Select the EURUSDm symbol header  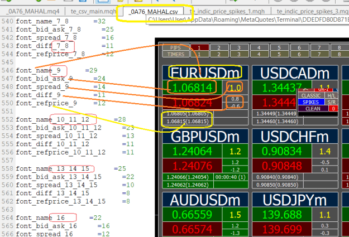(x=205, y=72)
